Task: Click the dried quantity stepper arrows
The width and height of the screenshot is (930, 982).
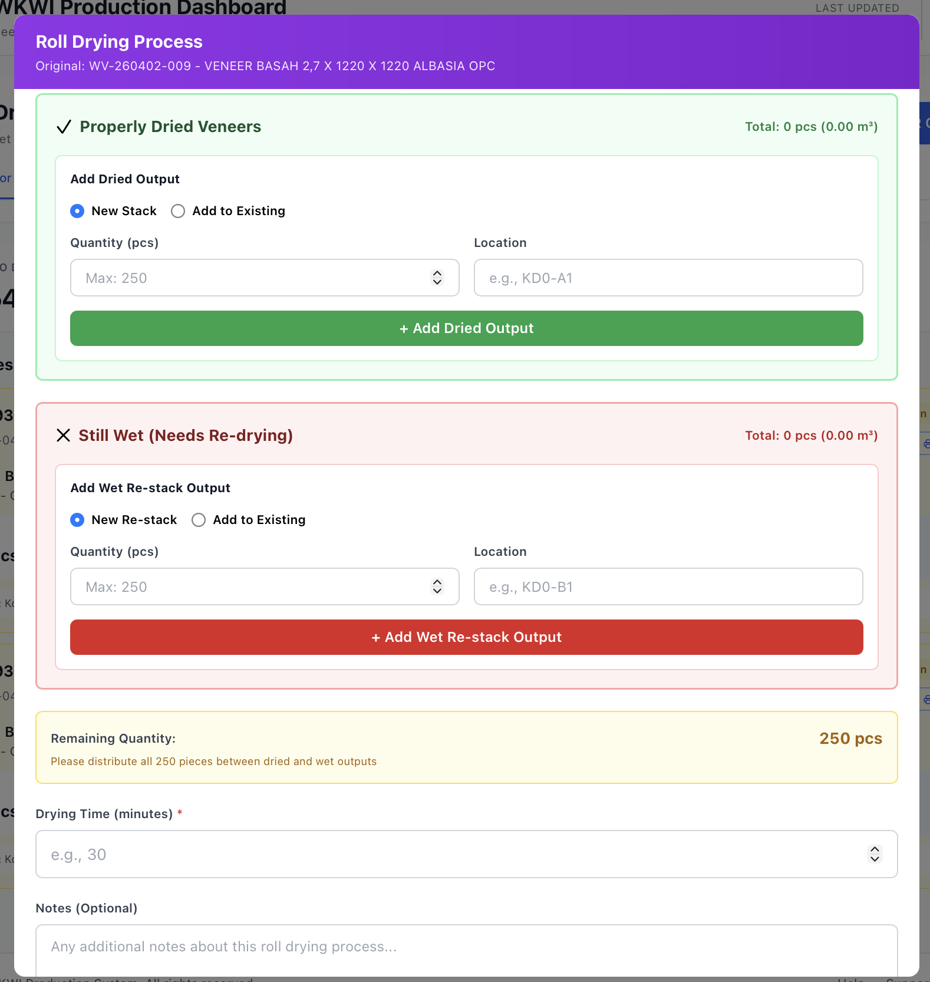Action: point(437,278)
